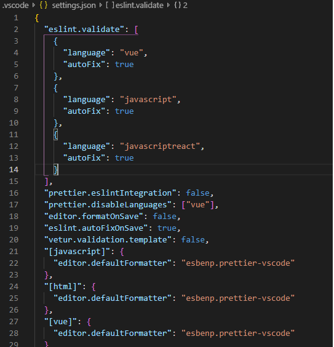Image resolution: width=334 pixels, height=347 pixels.
Task: Click the "autoFix" key on line 13
Action: coord(84,158)
